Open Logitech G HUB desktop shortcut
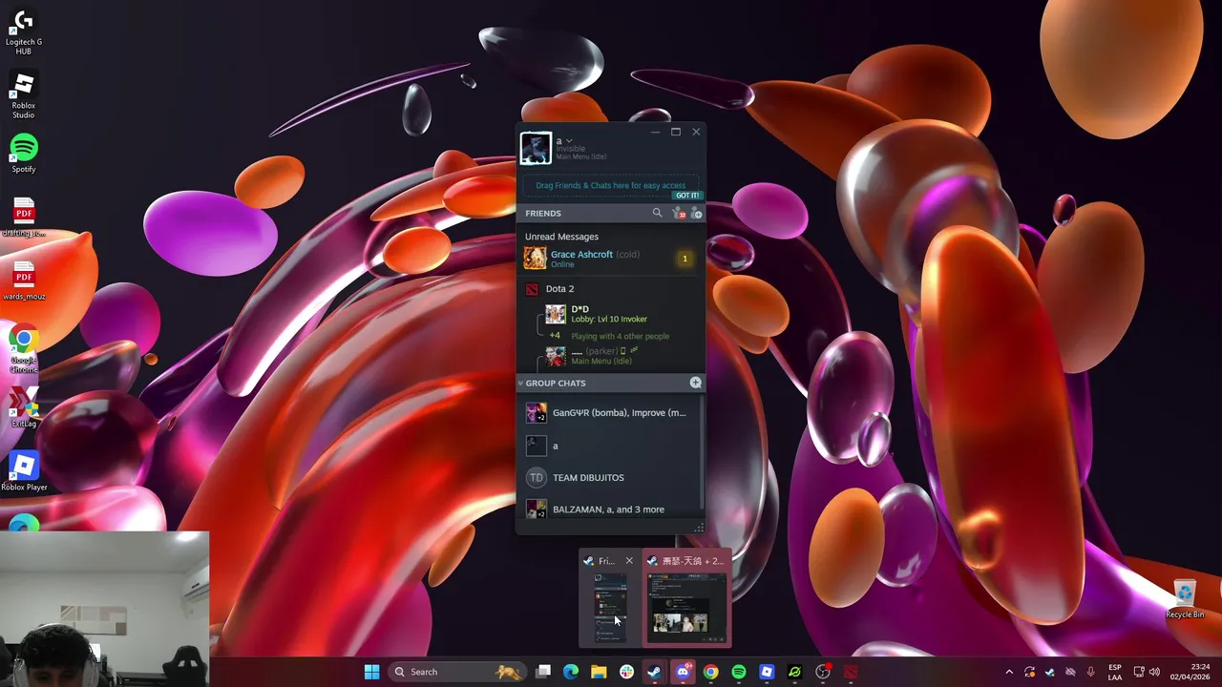Screen dimensions: 1222x687 24,31
